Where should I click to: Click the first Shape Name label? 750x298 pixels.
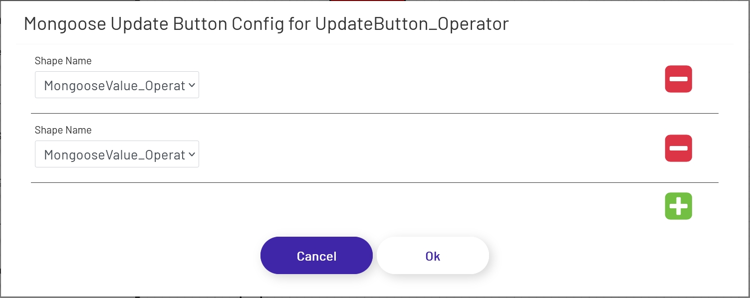pos(63,60)
